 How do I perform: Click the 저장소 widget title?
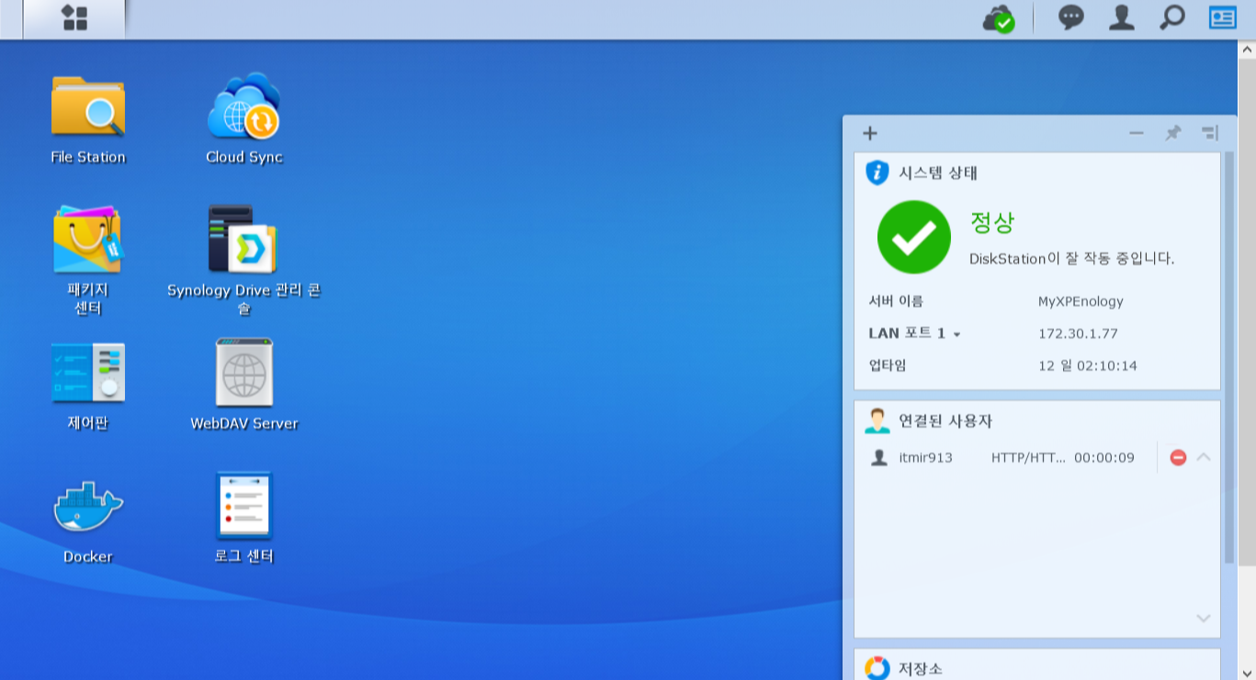(x=921, y=669)
